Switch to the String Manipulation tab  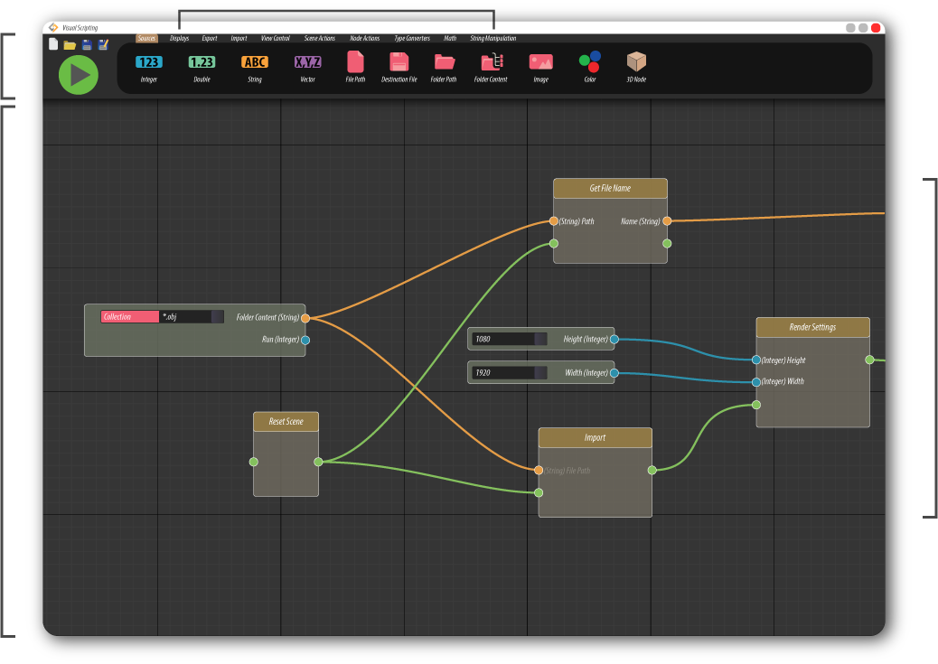(492, 38)
